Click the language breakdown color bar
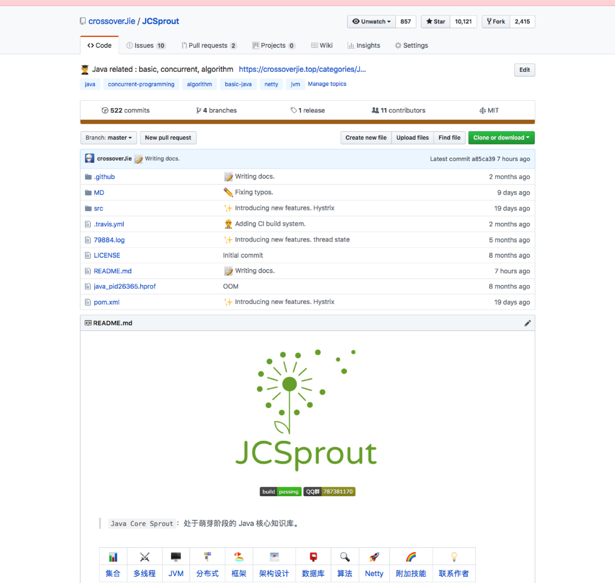 click(x=307, y=122)
